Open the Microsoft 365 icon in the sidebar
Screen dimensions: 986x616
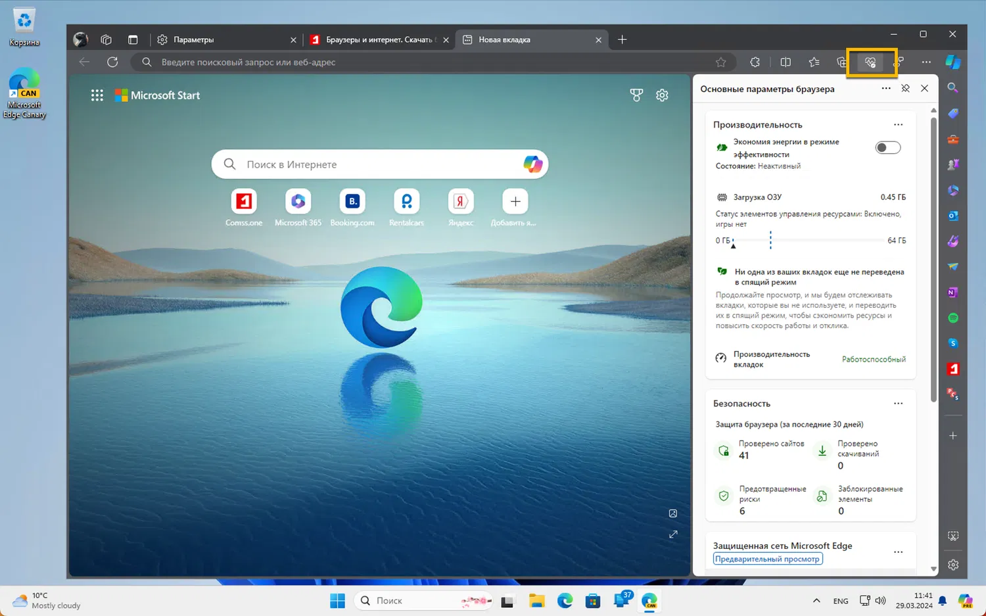pos(952,190)
